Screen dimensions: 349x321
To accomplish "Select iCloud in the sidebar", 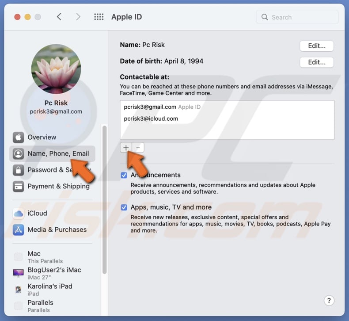I will [37, 213].
